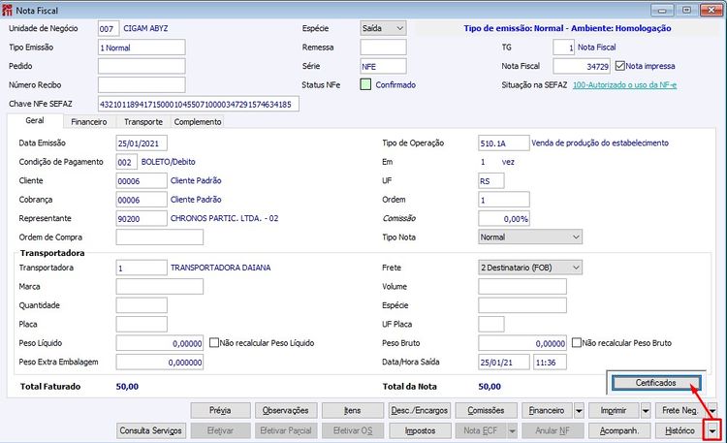Click the Nota Fiscal number field 34729
This screenshot has width=727, height=443.
(582, 66)
